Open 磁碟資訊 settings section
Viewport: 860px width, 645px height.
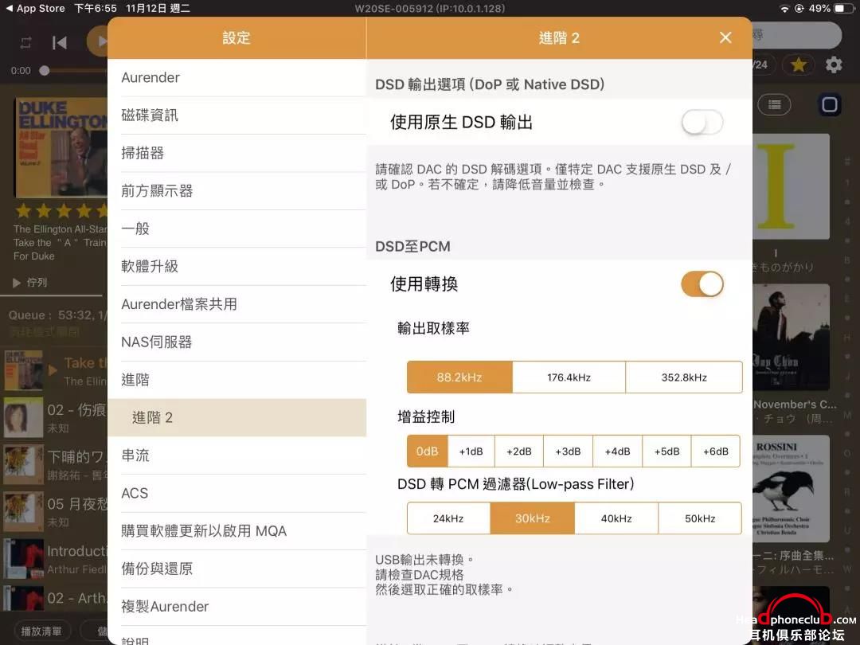(x=237, y=115)
